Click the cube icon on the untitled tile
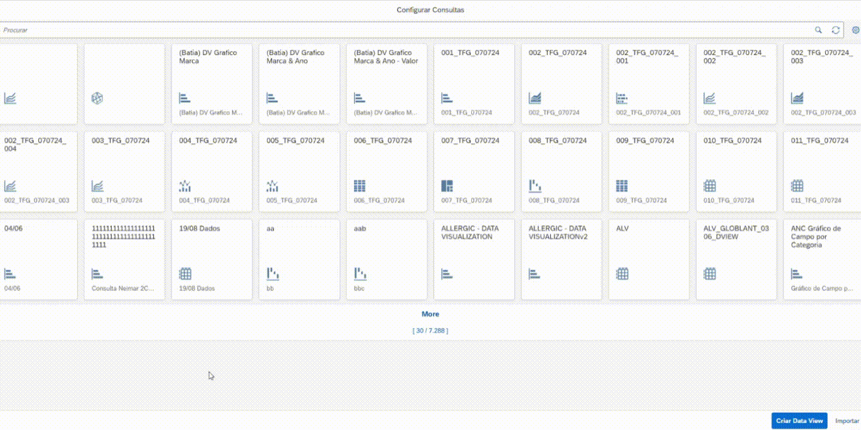Screen dimensions: 861x430 (97, 98)
